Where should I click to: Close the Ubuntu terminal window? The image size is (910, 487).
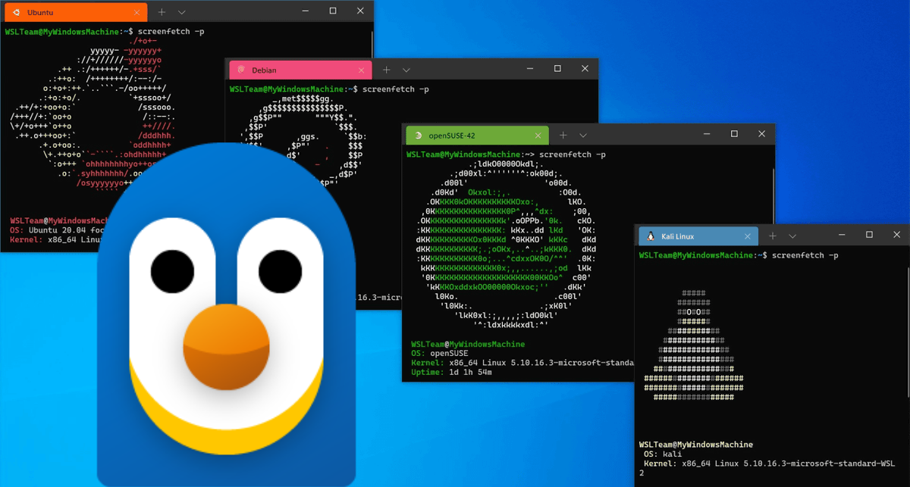pyautogui.click(x=360, y=11)
